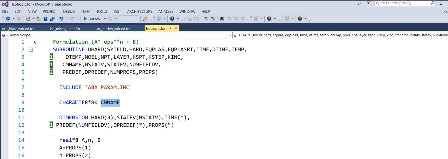448x159 pixels.
Task: Open the first help icon dropdown arrow
Action: tap(178, 19)
